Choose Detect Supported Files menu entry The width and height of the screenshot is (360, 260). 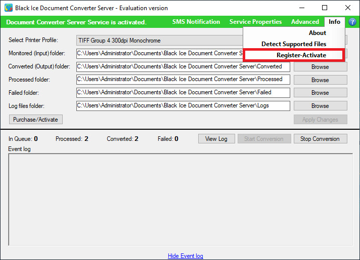pyautogui.click(x=294, y=44)
